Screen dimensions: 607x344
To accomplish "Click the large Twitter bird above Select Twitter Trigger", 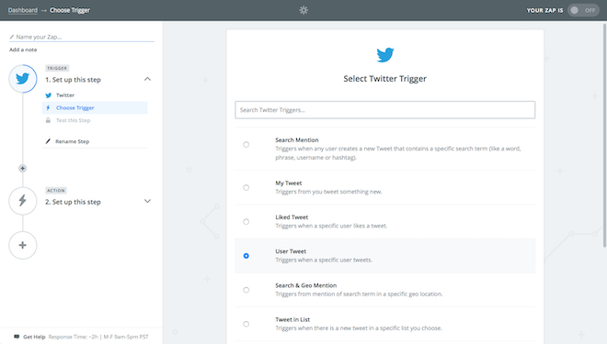I will pos(385,55).
